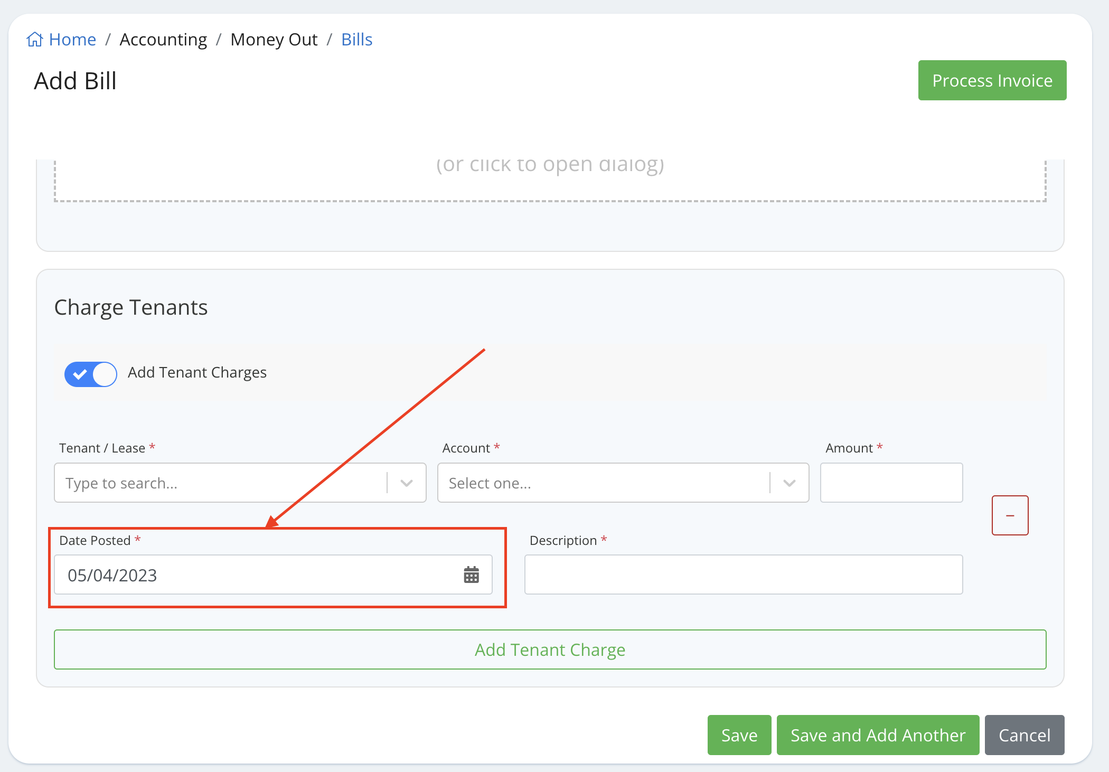Click the red minus remove charge icon
This screenshot has width=1109, height=772.
[1010, 515]
